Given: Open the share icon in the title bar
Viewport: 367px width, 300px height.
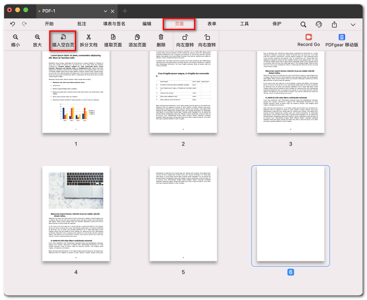Looking at the screenshot, I should click(334, 24).
